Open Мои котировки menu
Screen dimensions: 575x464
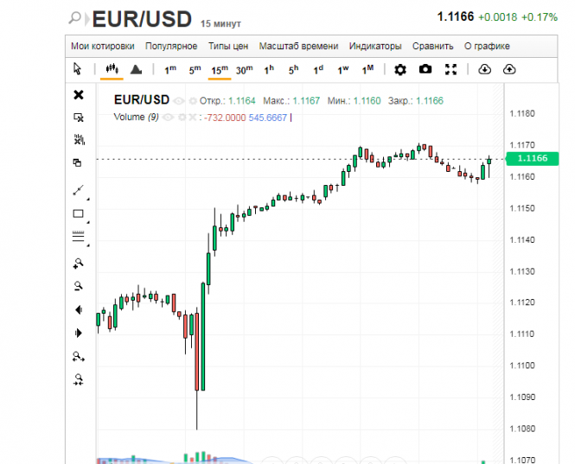tap(103, 46)
